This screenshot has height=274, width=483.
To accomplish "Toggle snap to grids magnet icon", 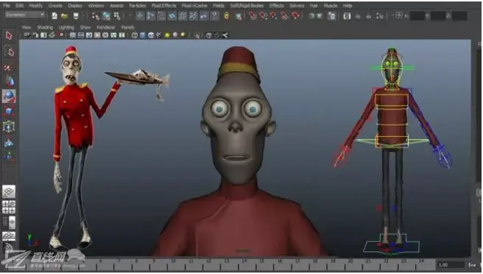I will pos(253,15).
